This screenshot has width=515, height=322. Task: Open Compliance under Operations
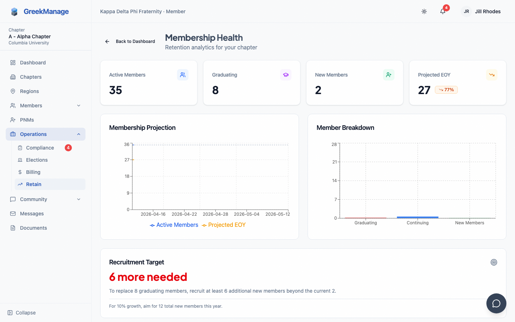(50, 148)
